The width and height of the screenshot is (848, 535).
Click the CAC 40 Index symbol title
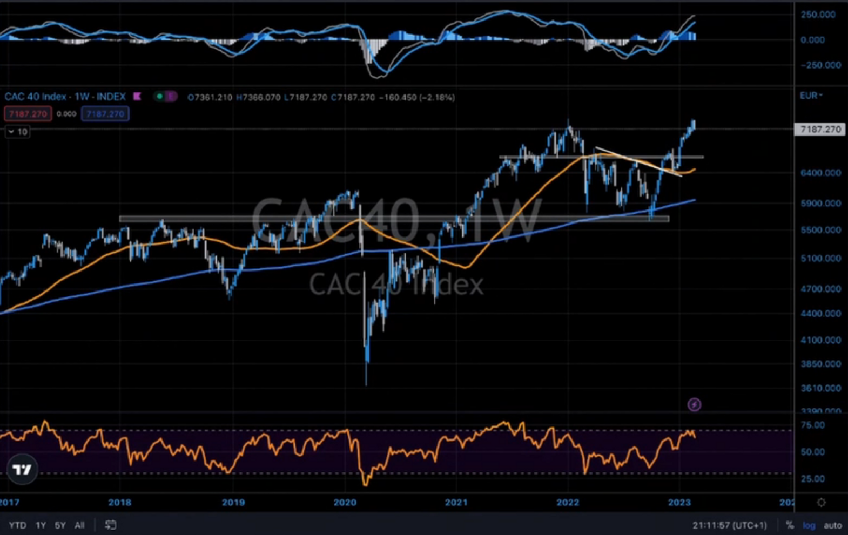[65, 97]
